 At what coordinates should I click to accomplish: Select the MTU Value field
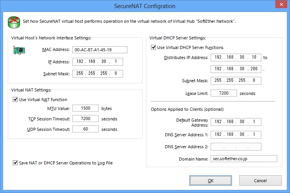(x=86, y=108)
